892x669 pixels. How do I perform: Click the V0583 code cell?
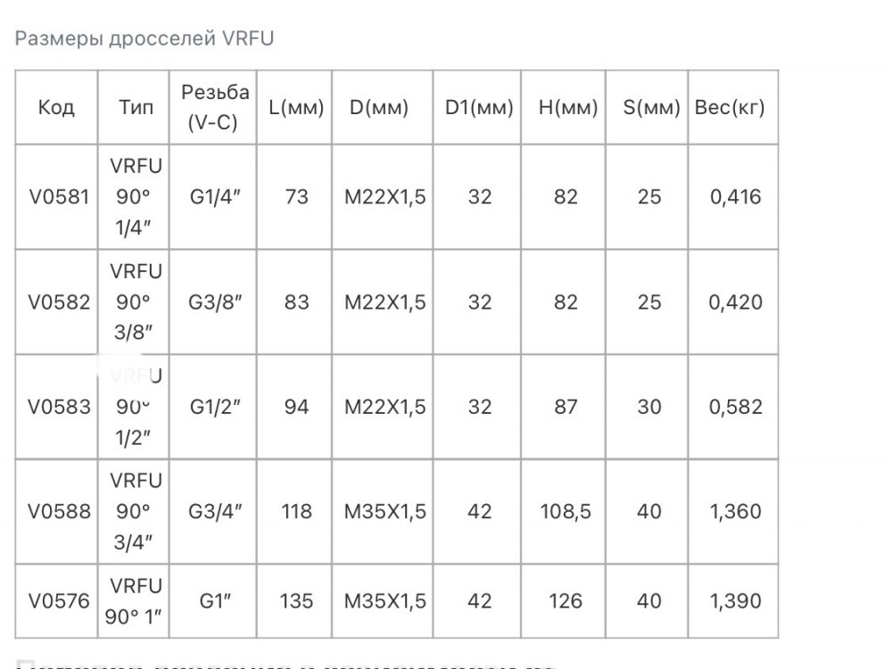click(59, 407)
